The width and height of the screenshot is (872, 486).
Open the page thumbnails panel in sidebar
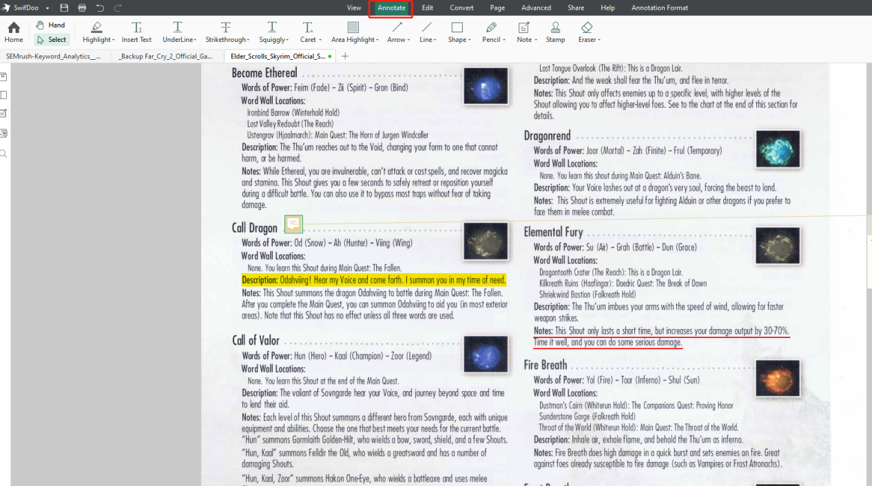pos(4,95)
